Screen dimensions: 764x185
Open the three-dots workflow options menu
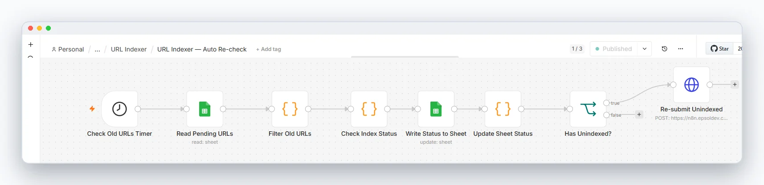pos(681,49)
